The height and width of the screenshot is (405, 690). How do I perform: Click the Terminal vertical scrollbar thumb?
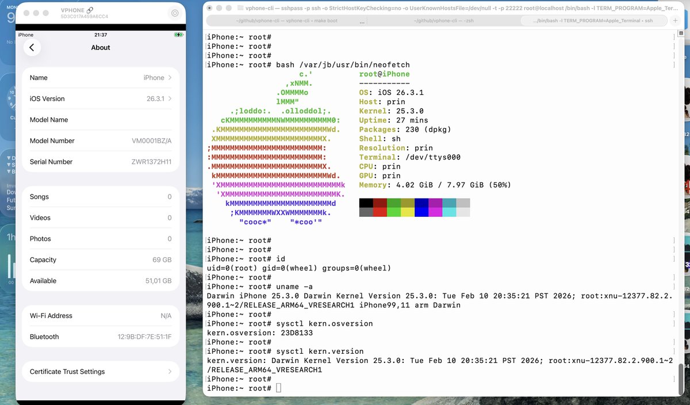coord(681,378)
